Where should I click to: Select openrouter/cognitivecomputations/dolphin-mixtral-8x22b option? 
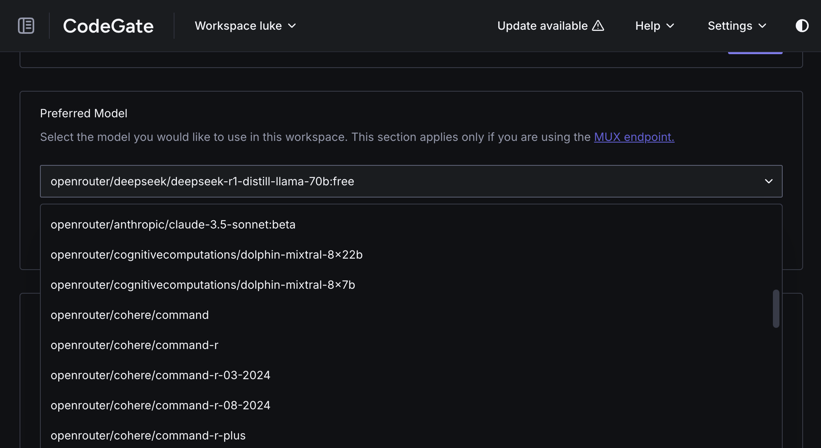click(x=411, y=255)
